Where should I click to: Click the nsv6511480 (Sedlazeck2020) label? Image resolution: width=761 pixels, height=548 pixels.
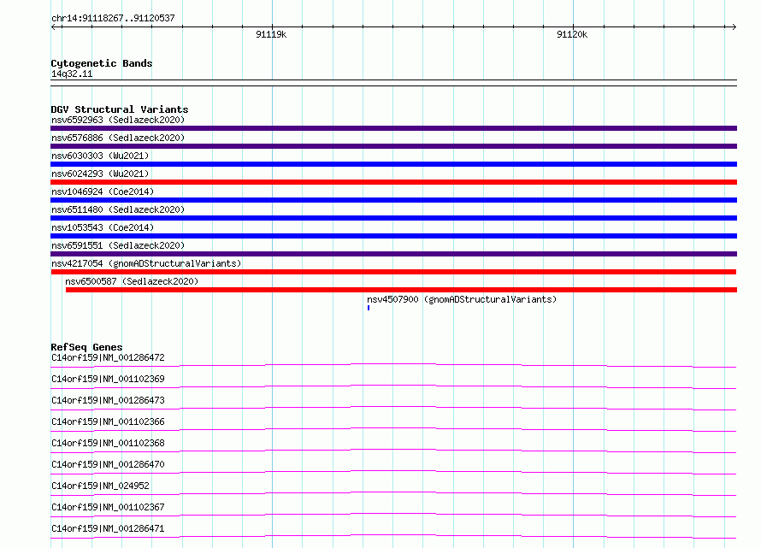[118, 209]
